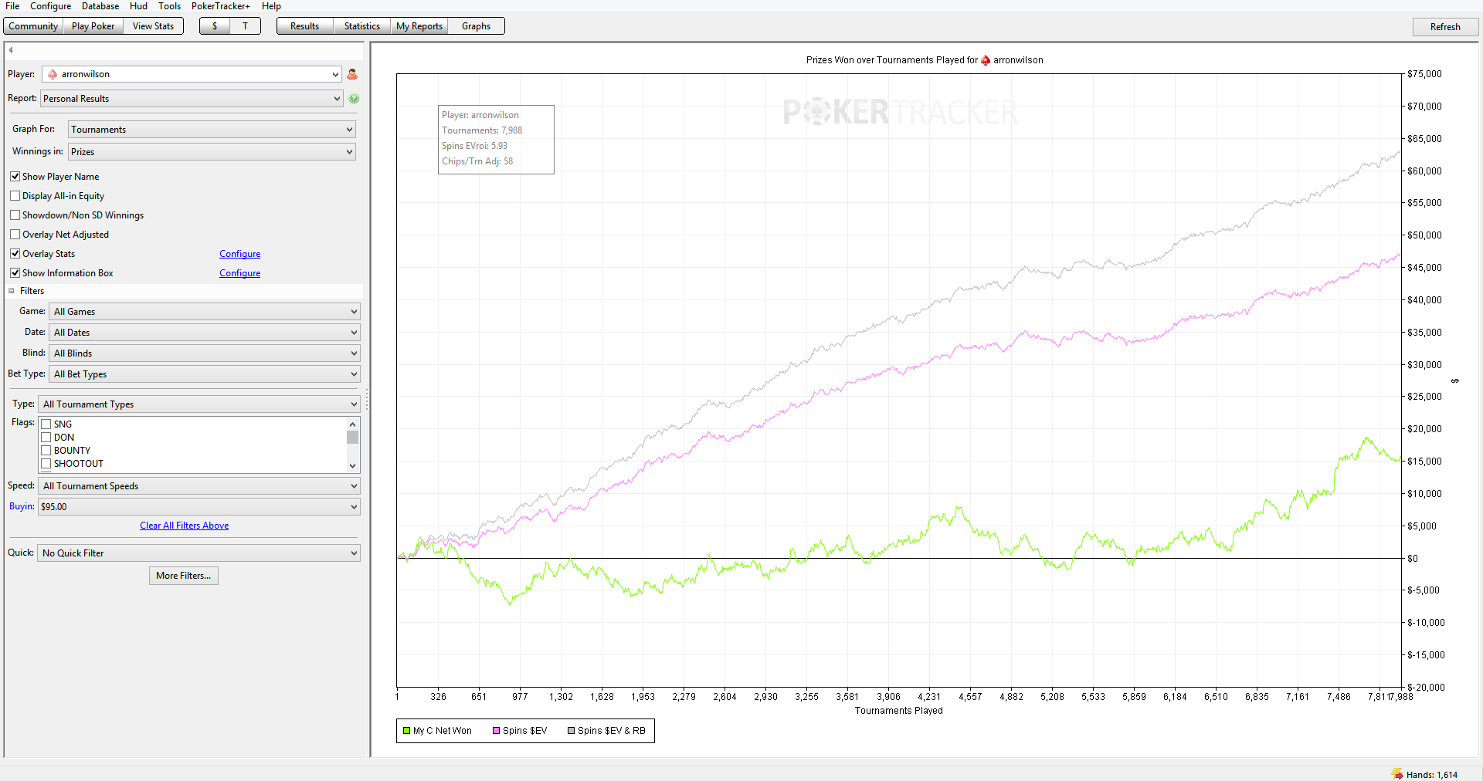
Task: Open the Tools menu
Action: (x=170, y=6)
